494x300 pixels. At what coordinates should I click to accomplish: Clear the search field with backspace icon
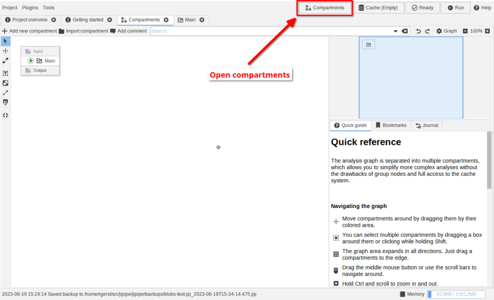click(x=405, y=31)
